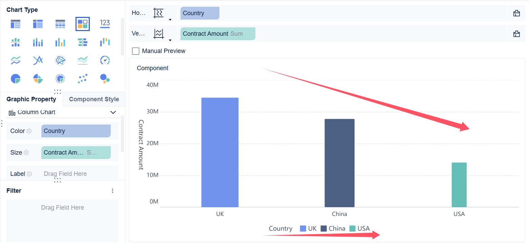
Task: Select the KPI indicator card (123) chart type
Action: pyautogui.click(x=105, y=24)
